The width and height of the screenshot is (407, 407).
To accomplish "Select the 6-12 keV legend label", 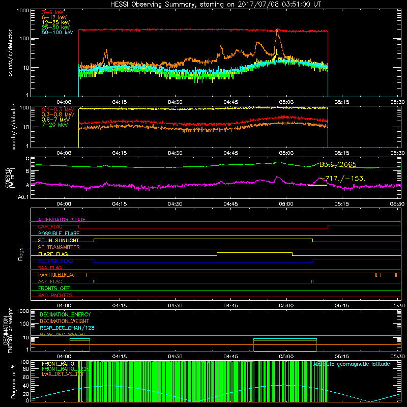I will pos(54,17).
